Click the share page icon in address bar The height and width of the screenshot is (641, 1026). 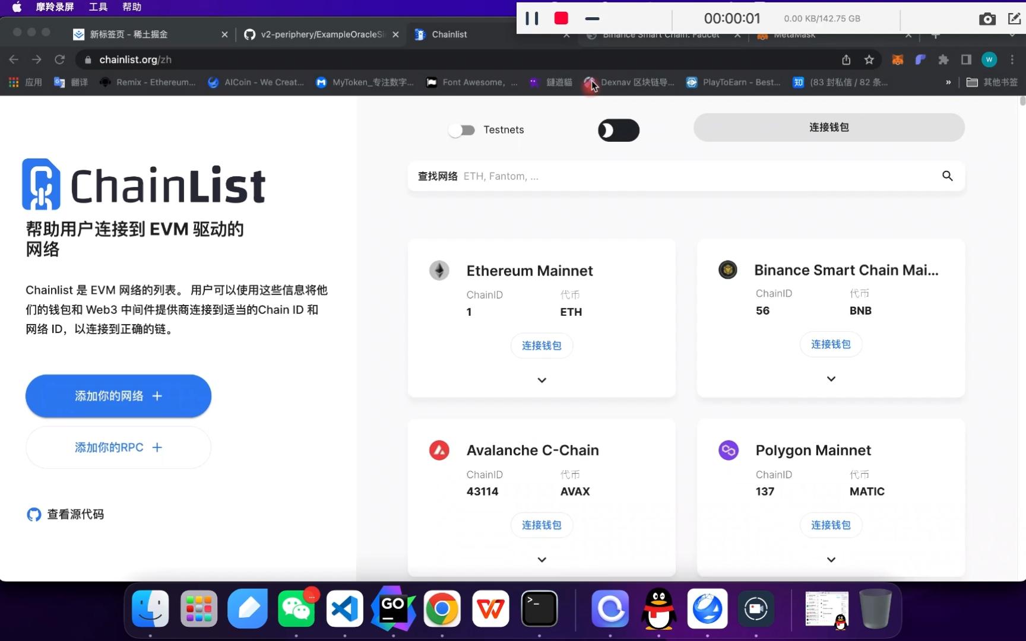point(846,59)
